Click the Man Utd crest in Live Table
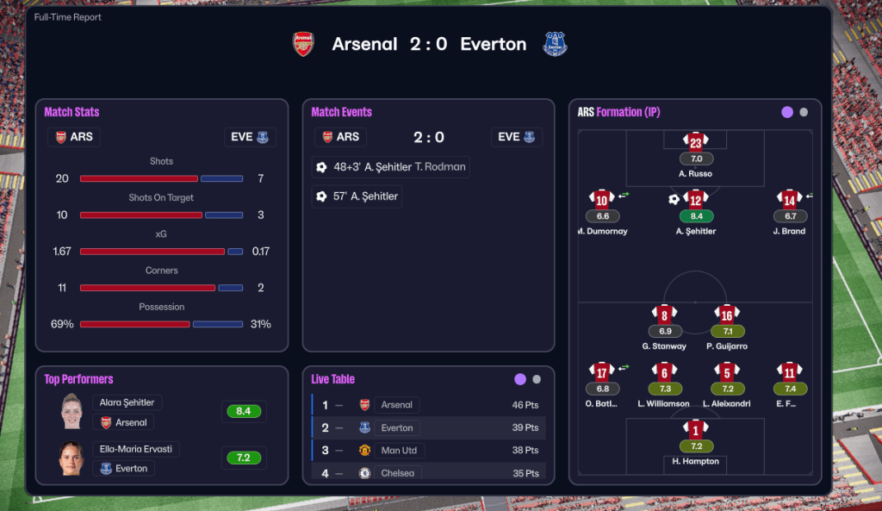The width and height of the screenshot is (882, 511). 364,451
